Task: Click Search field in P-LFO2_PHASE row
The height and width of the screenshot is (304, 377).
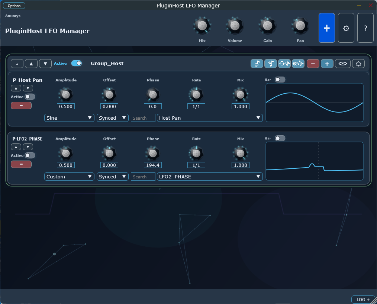Action: pyautogui.click(x=143, y=177)
